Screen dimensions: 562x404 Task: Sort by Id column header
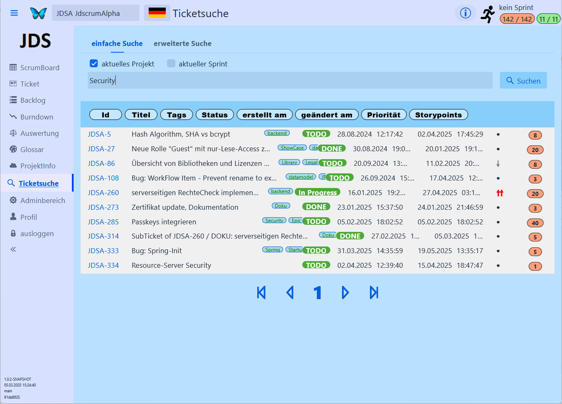click(106, 115)
